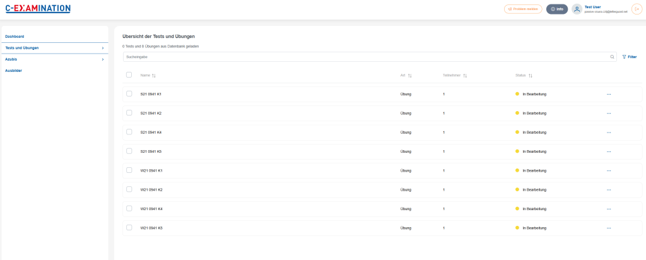The width and height of the screenshot is (646, 260).
Task: Expand the Tests und Übungen sidebar chevron
Action: click(102, 48)
